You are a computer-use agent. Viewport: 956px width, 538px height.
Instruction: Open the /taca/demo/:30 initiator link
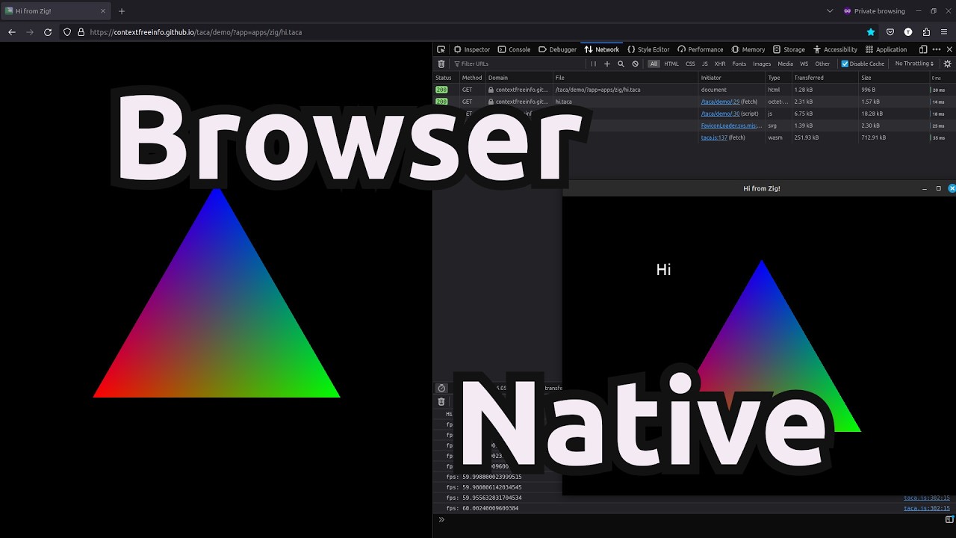click(x=720, y=114)
